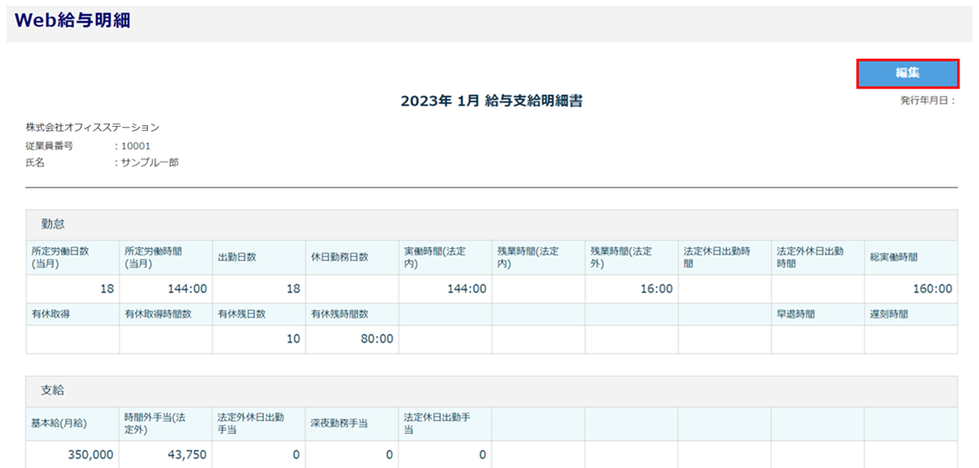979x468 pixels.
Task: Select value 144:00 under 実働時間(法定内)
Action: [x=467, y=289]
